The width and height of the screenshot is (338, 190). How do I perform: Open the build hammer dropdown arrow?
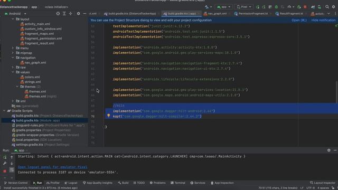pos(211,7)
